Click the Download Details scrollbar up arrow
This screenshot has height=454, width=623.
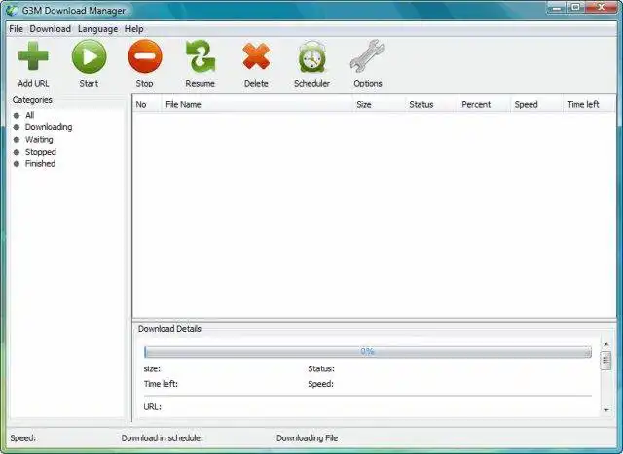tap(606, 344)
